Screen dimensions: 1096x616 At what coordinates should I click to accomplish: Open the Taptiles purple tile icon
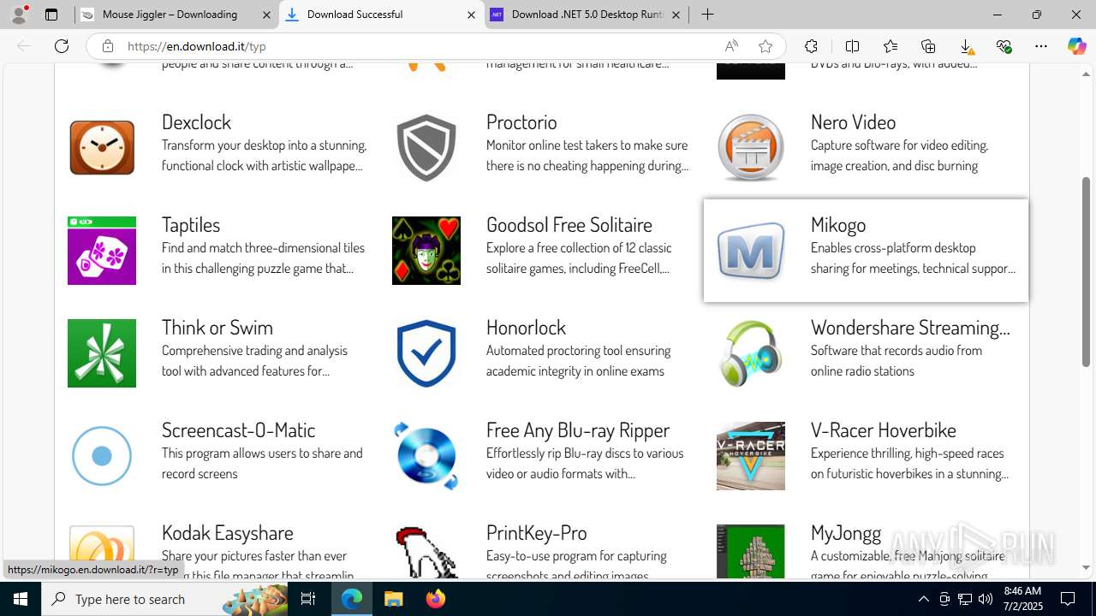click(102, 251)
